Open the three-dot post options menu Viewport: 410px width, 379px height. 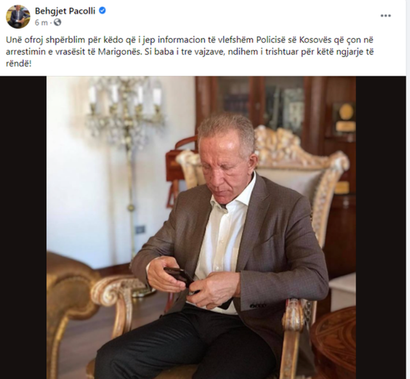point(386,15)
